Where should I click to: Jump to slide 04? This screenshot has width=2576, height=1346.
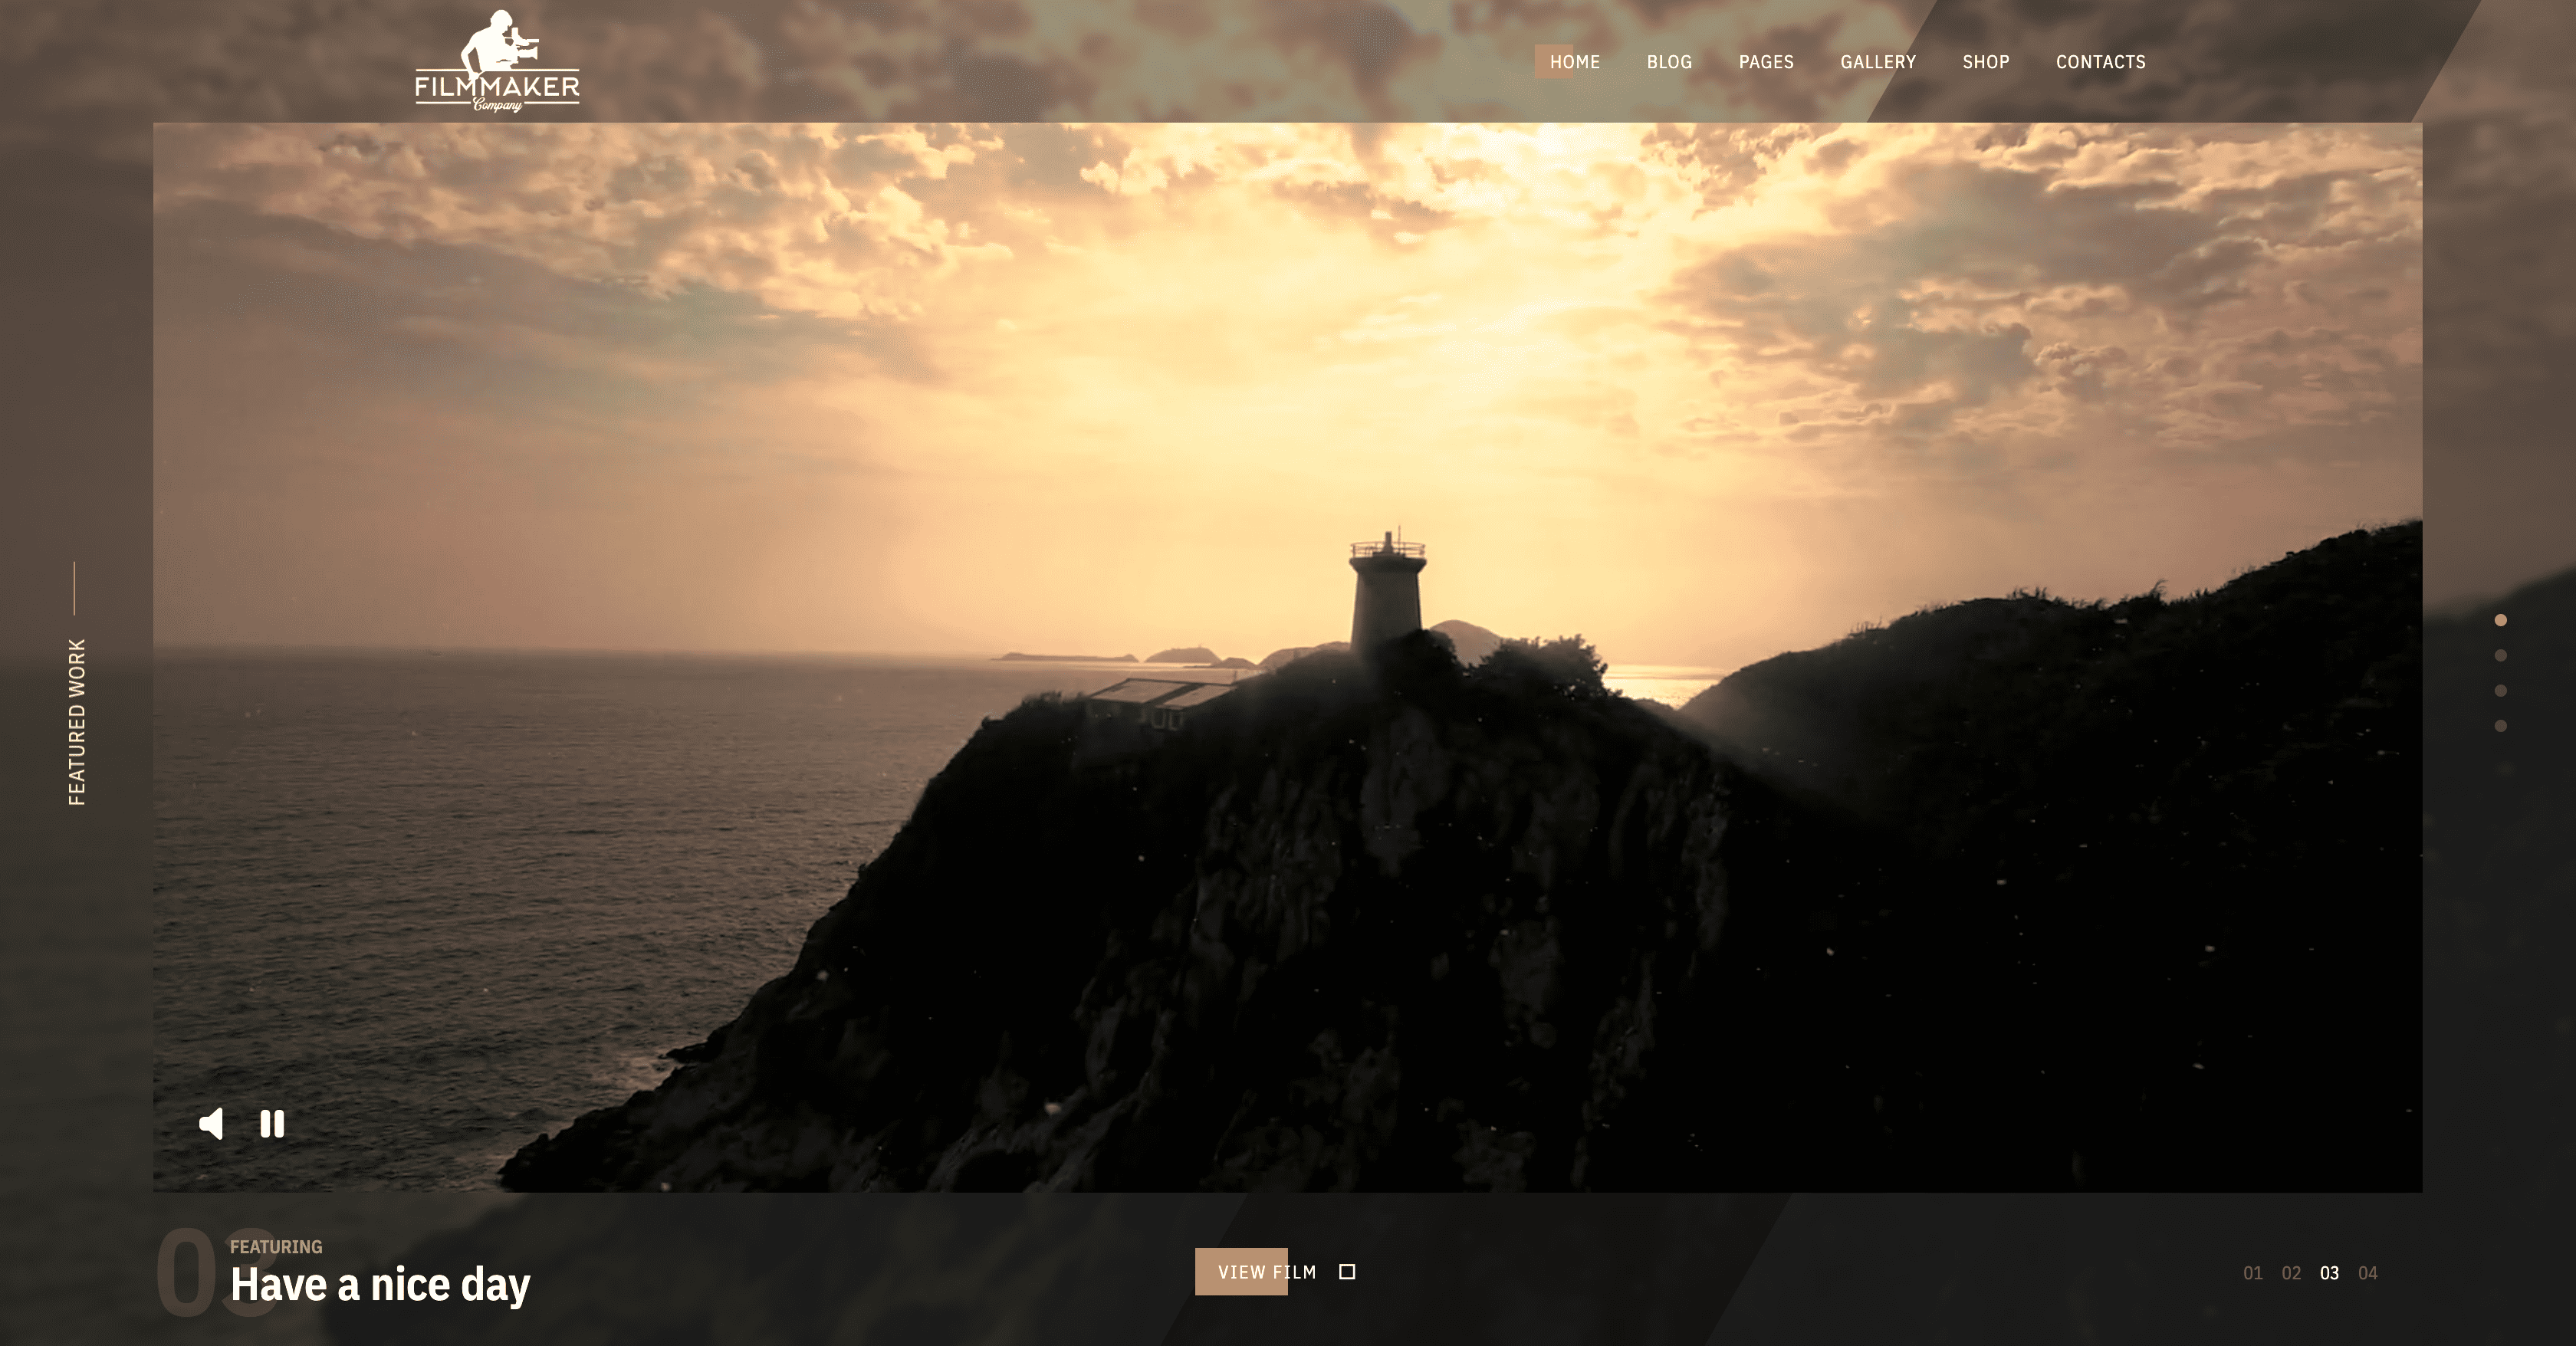2367,1273
